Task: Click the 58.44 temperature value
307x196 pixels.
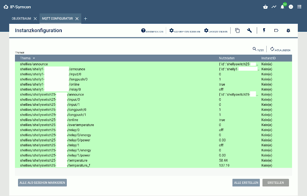Action: tap(223, 160)
